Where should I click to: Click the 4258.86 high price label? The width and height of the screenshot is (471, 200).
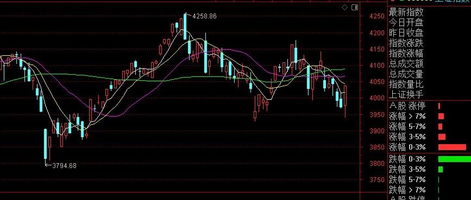pos(204,16)
